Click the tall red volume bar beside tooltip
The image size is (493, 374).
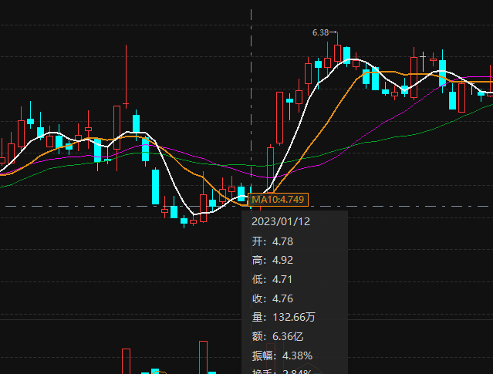click(x=203, y=357)
